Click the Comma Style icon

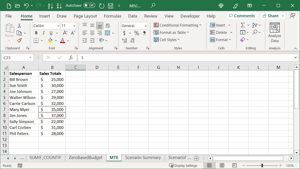pos(144,33)
